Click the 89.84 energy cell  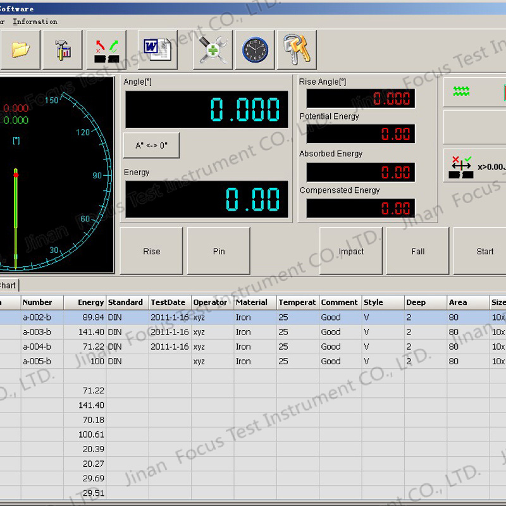(85, 318)
